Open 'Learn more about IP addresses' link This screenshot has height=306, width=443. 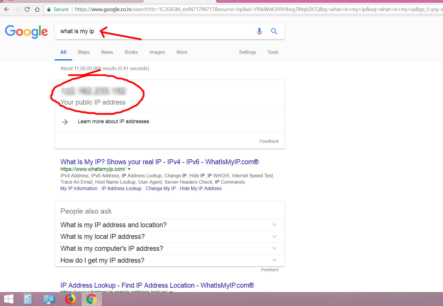point(113,121)
